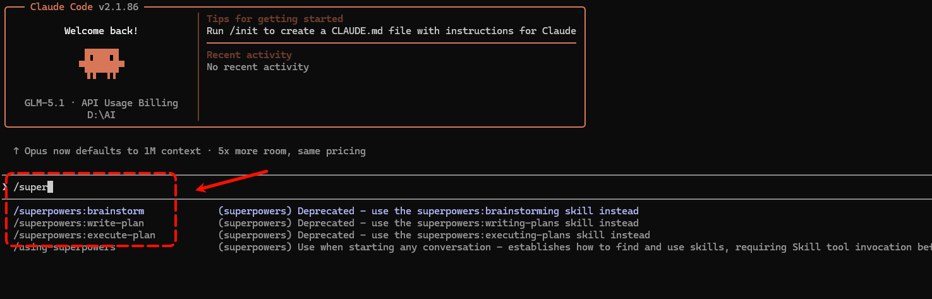932x299 pixels.
Task: Click the 'Tips for getting started' heading
Action: coord(275,19)
